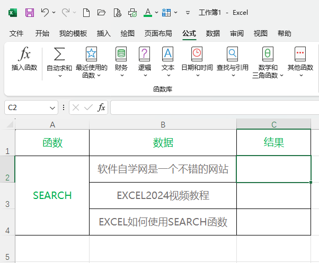Screen dimensions: 319x263
Task: Select row 1 header
Action: tap(7, 143)
